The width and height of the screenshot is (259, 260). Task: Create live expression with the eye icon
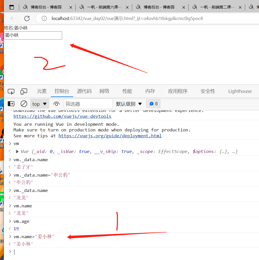56,104
